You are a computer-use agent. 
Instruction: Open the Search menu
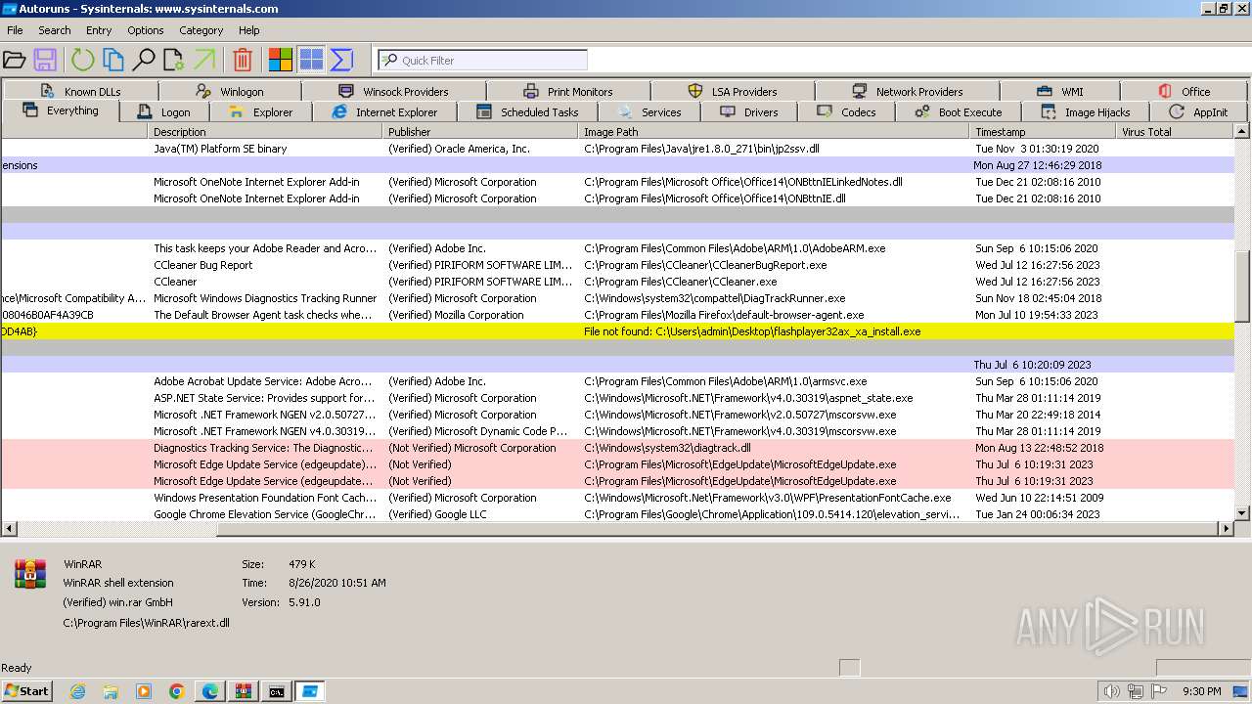(x=55, y=30)
